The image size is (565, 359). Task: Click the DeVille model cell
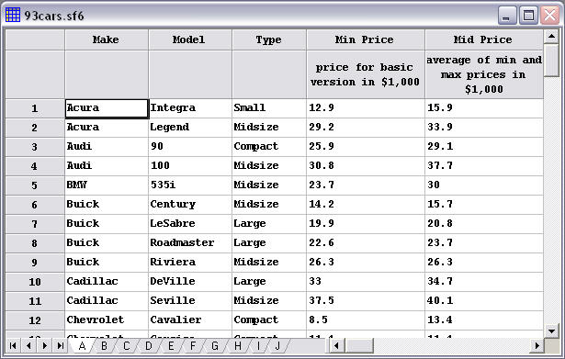coord(190,282)
